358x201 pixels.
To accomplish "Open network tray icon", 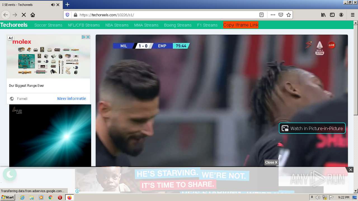I will point(325,197).
